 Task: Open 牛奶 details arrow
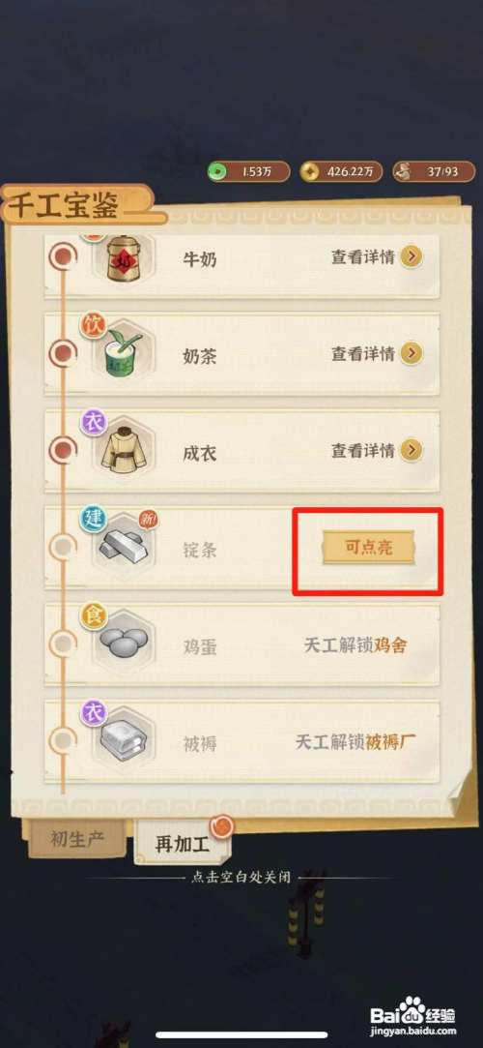tap(412, 256)
